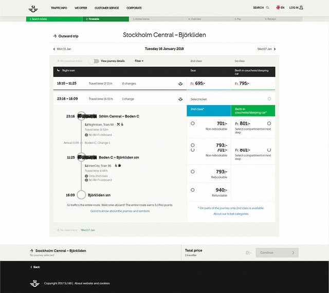Click the Outward trip arrow icon
The height and width of the screenshot is (293, 329).
tap(55, 36)
